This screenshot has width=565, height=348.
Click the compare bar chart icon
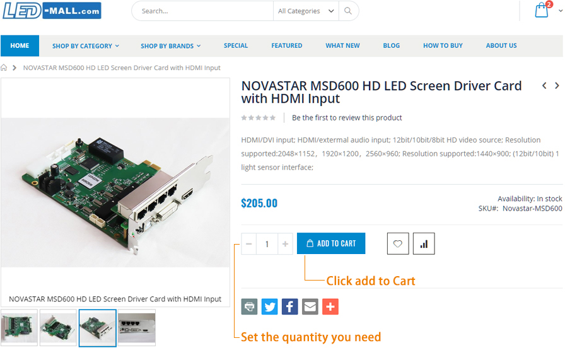click(424, 244)
